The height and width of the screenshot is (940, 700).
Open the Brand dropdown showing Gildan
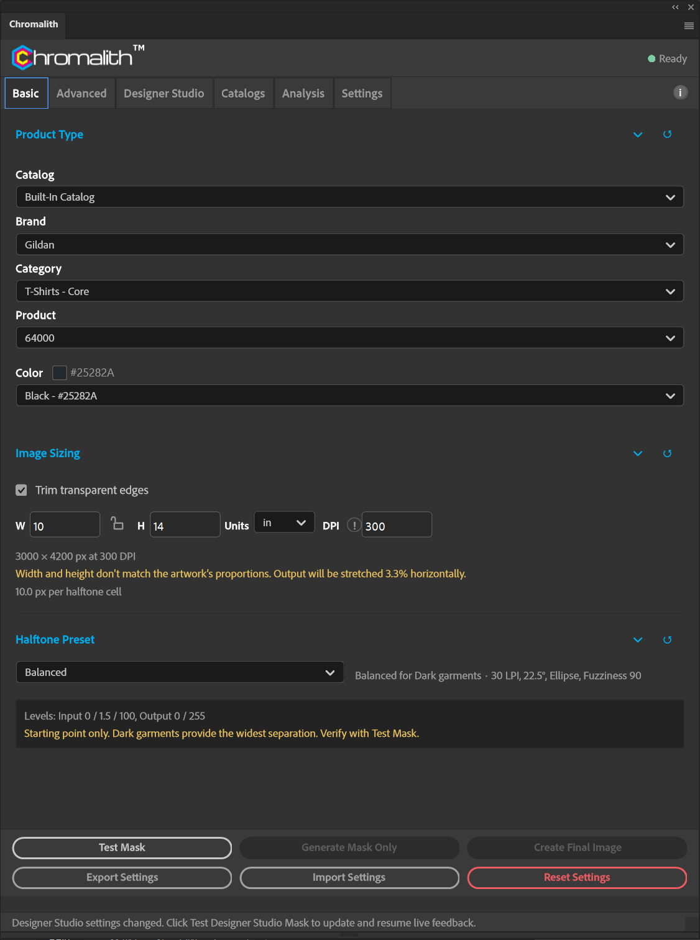pyautogui.click(x=349, y=245)
